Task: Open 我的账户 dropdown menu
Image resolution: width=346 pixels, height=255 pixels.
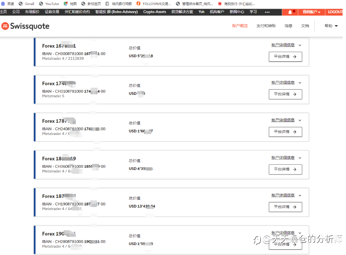Action: pyautogui.click(x=311, y=12)
